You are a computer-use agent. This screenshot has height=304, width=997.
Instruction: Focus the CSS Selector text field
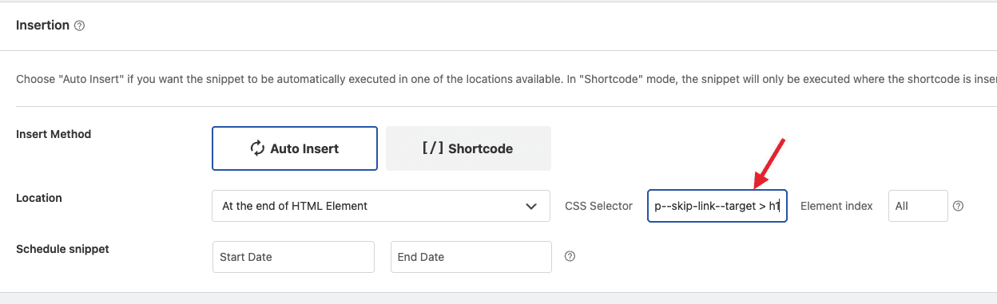click(717, 206)
